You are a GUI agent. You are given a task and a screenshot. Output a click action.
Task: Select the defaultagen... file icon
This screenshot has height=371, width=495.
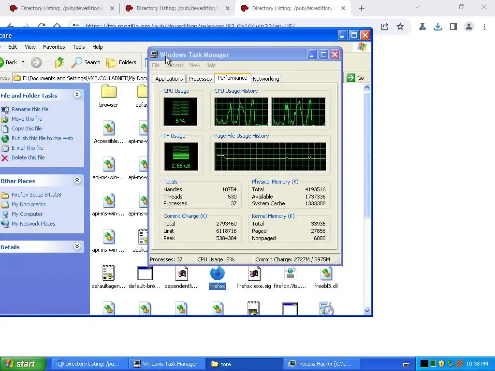coord(109,273)
